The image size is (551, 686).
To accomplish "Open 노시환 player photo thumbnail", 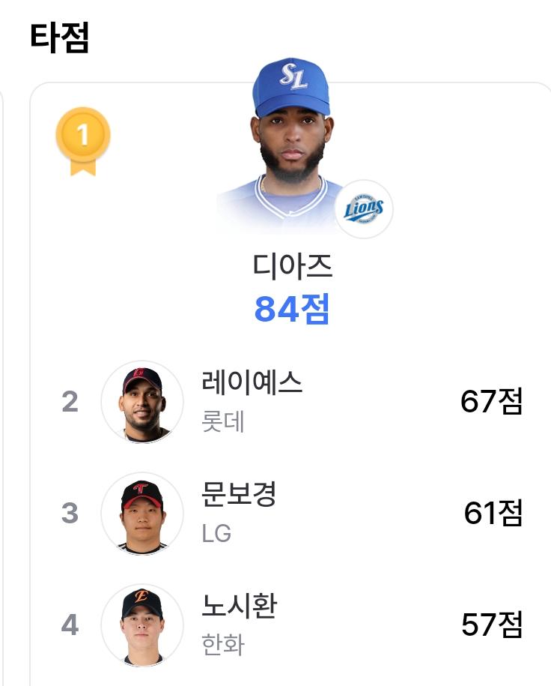I will click(142, 625).
